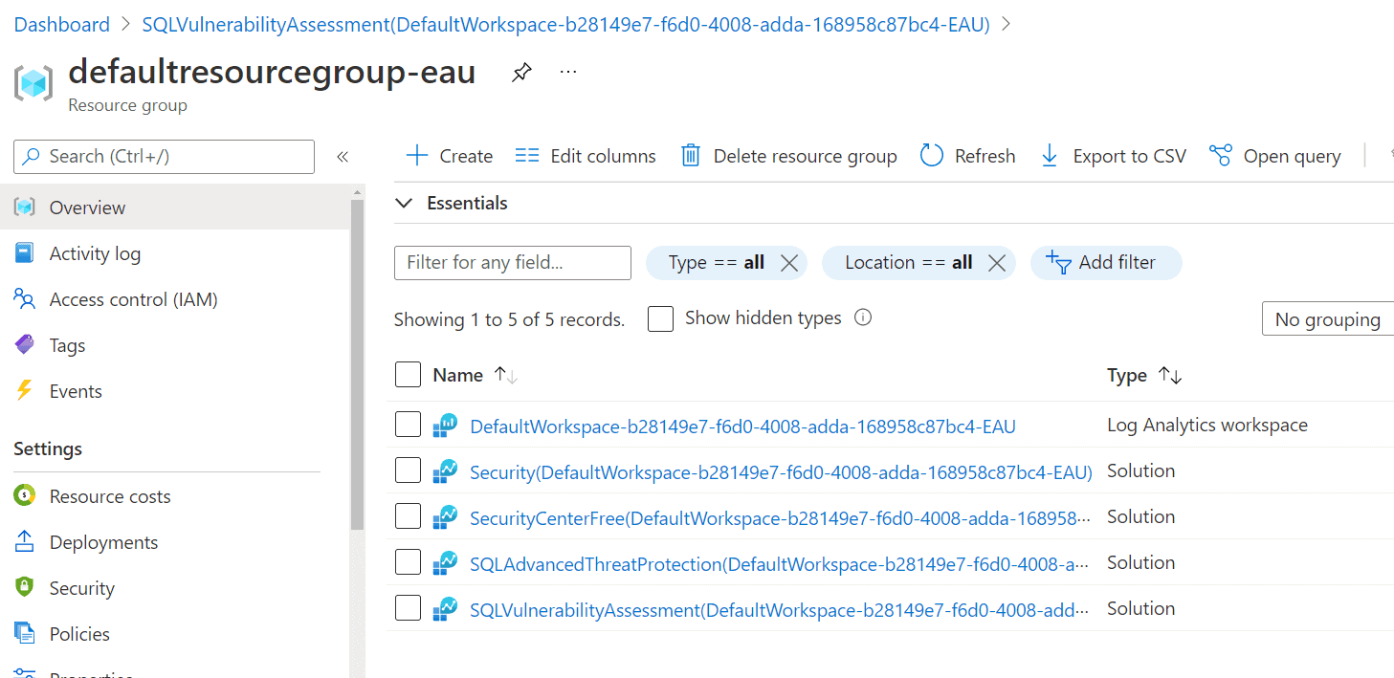
Task: Click the solution icon beside Security(DefaultWorkspace
Action: 445,471
